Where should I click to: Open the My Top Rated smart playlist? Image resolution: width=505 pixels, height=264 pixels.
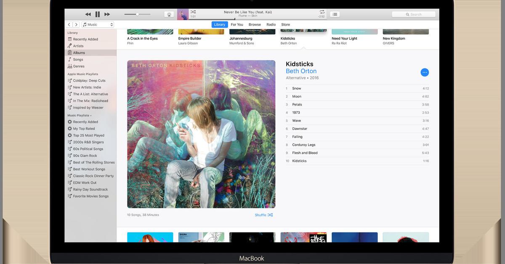point(90,129)
